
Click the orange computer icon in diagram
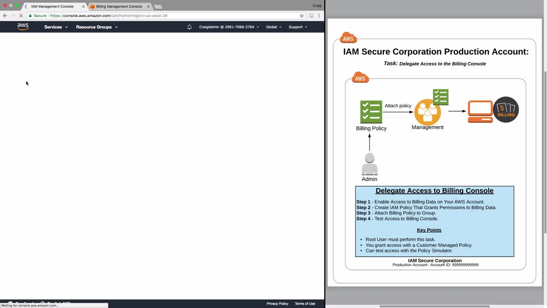tap(480, 112)
